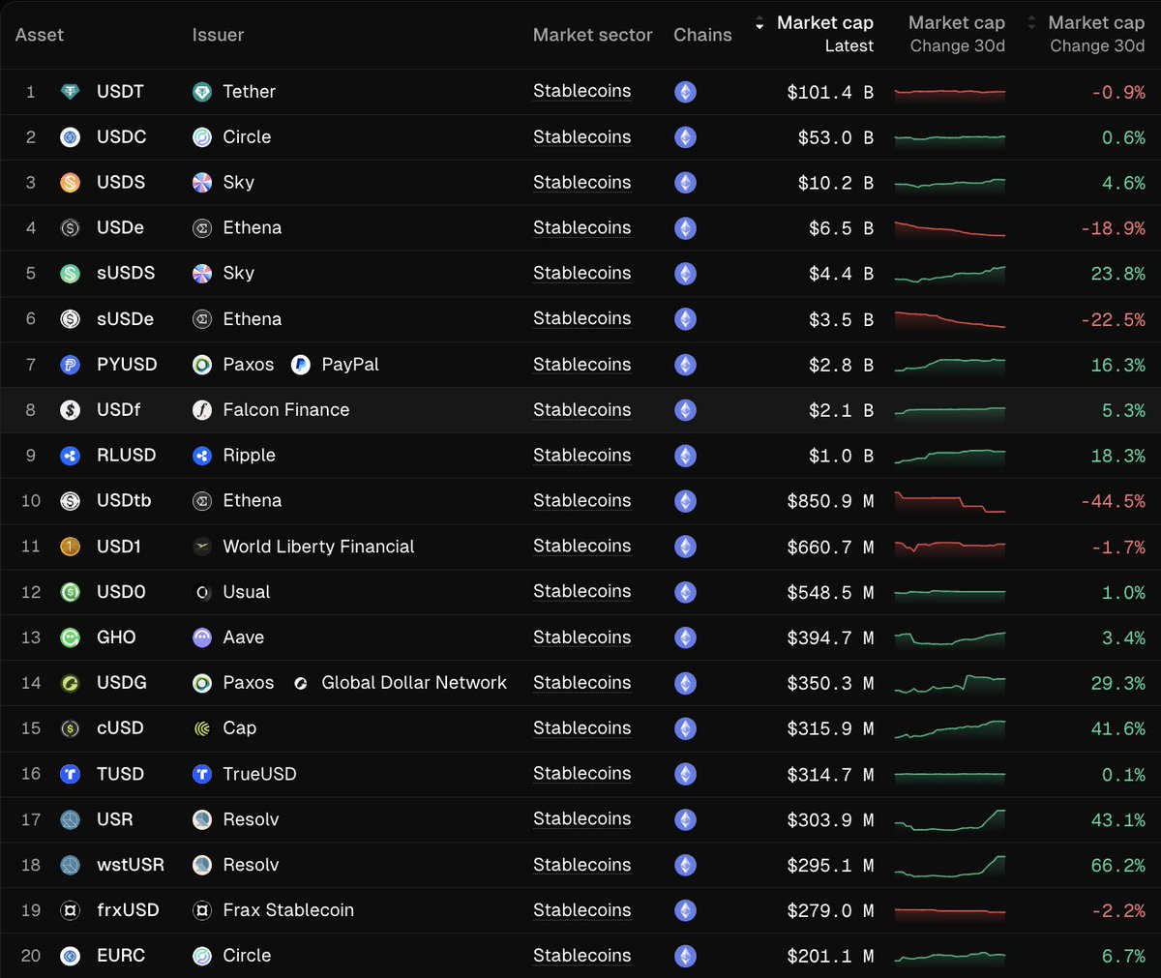Click the Market sector column header
This screenshot has height=978, width=1161.
(592, 35)
